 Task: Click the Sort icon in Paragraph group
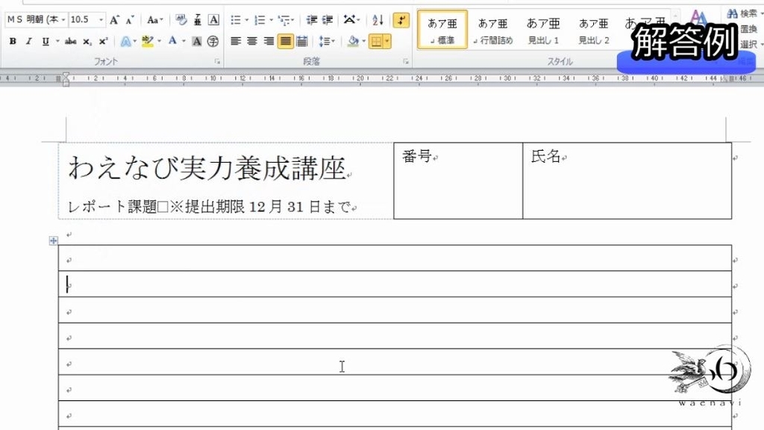click(x=378, y=21)
